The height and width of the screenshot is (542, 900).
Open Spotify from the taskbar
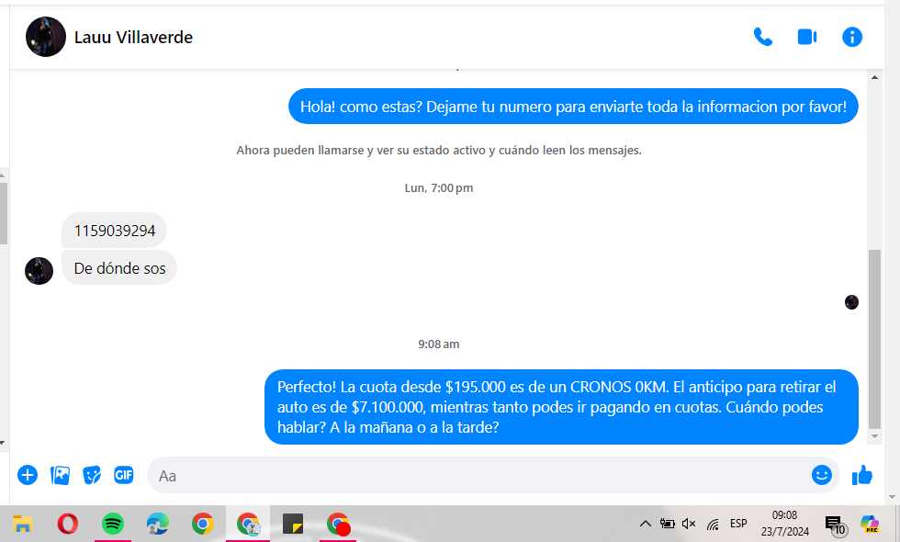tap(113, 524)
